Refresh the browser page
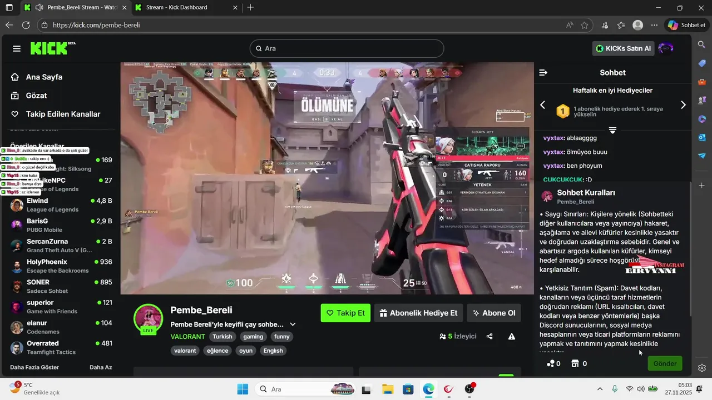 [26, 25]
